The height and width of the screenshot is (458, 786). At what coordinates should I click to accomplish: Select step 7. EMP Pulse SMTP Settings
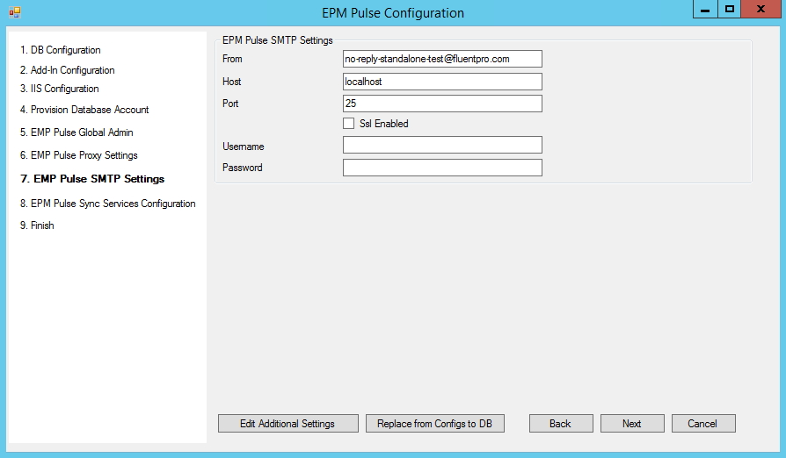click(92, 179)
